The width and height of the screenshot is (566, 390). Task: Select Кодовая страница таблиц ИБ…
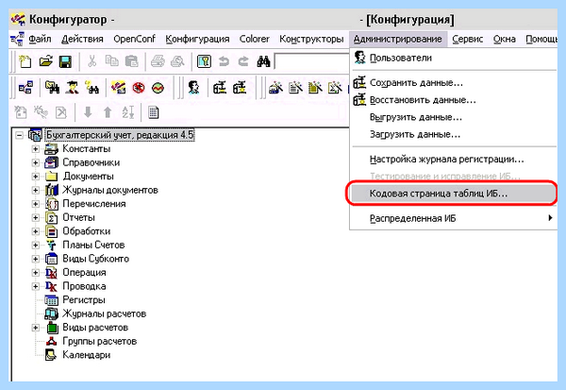tap(454, 194)
